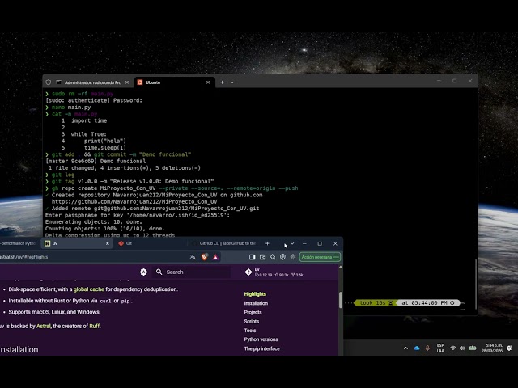The image size is (518, 388).
Task: Focus the Search field on uv docs
Action: (192, 272)
